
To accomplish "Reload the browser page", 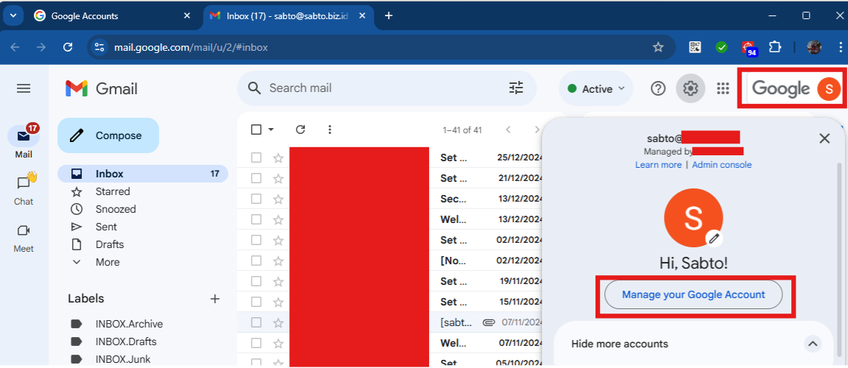I will click(68, 48).
